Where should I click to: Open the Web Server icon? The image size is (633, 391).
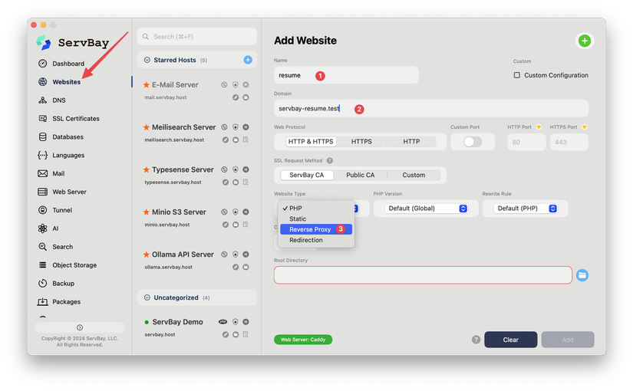[42, 192]
